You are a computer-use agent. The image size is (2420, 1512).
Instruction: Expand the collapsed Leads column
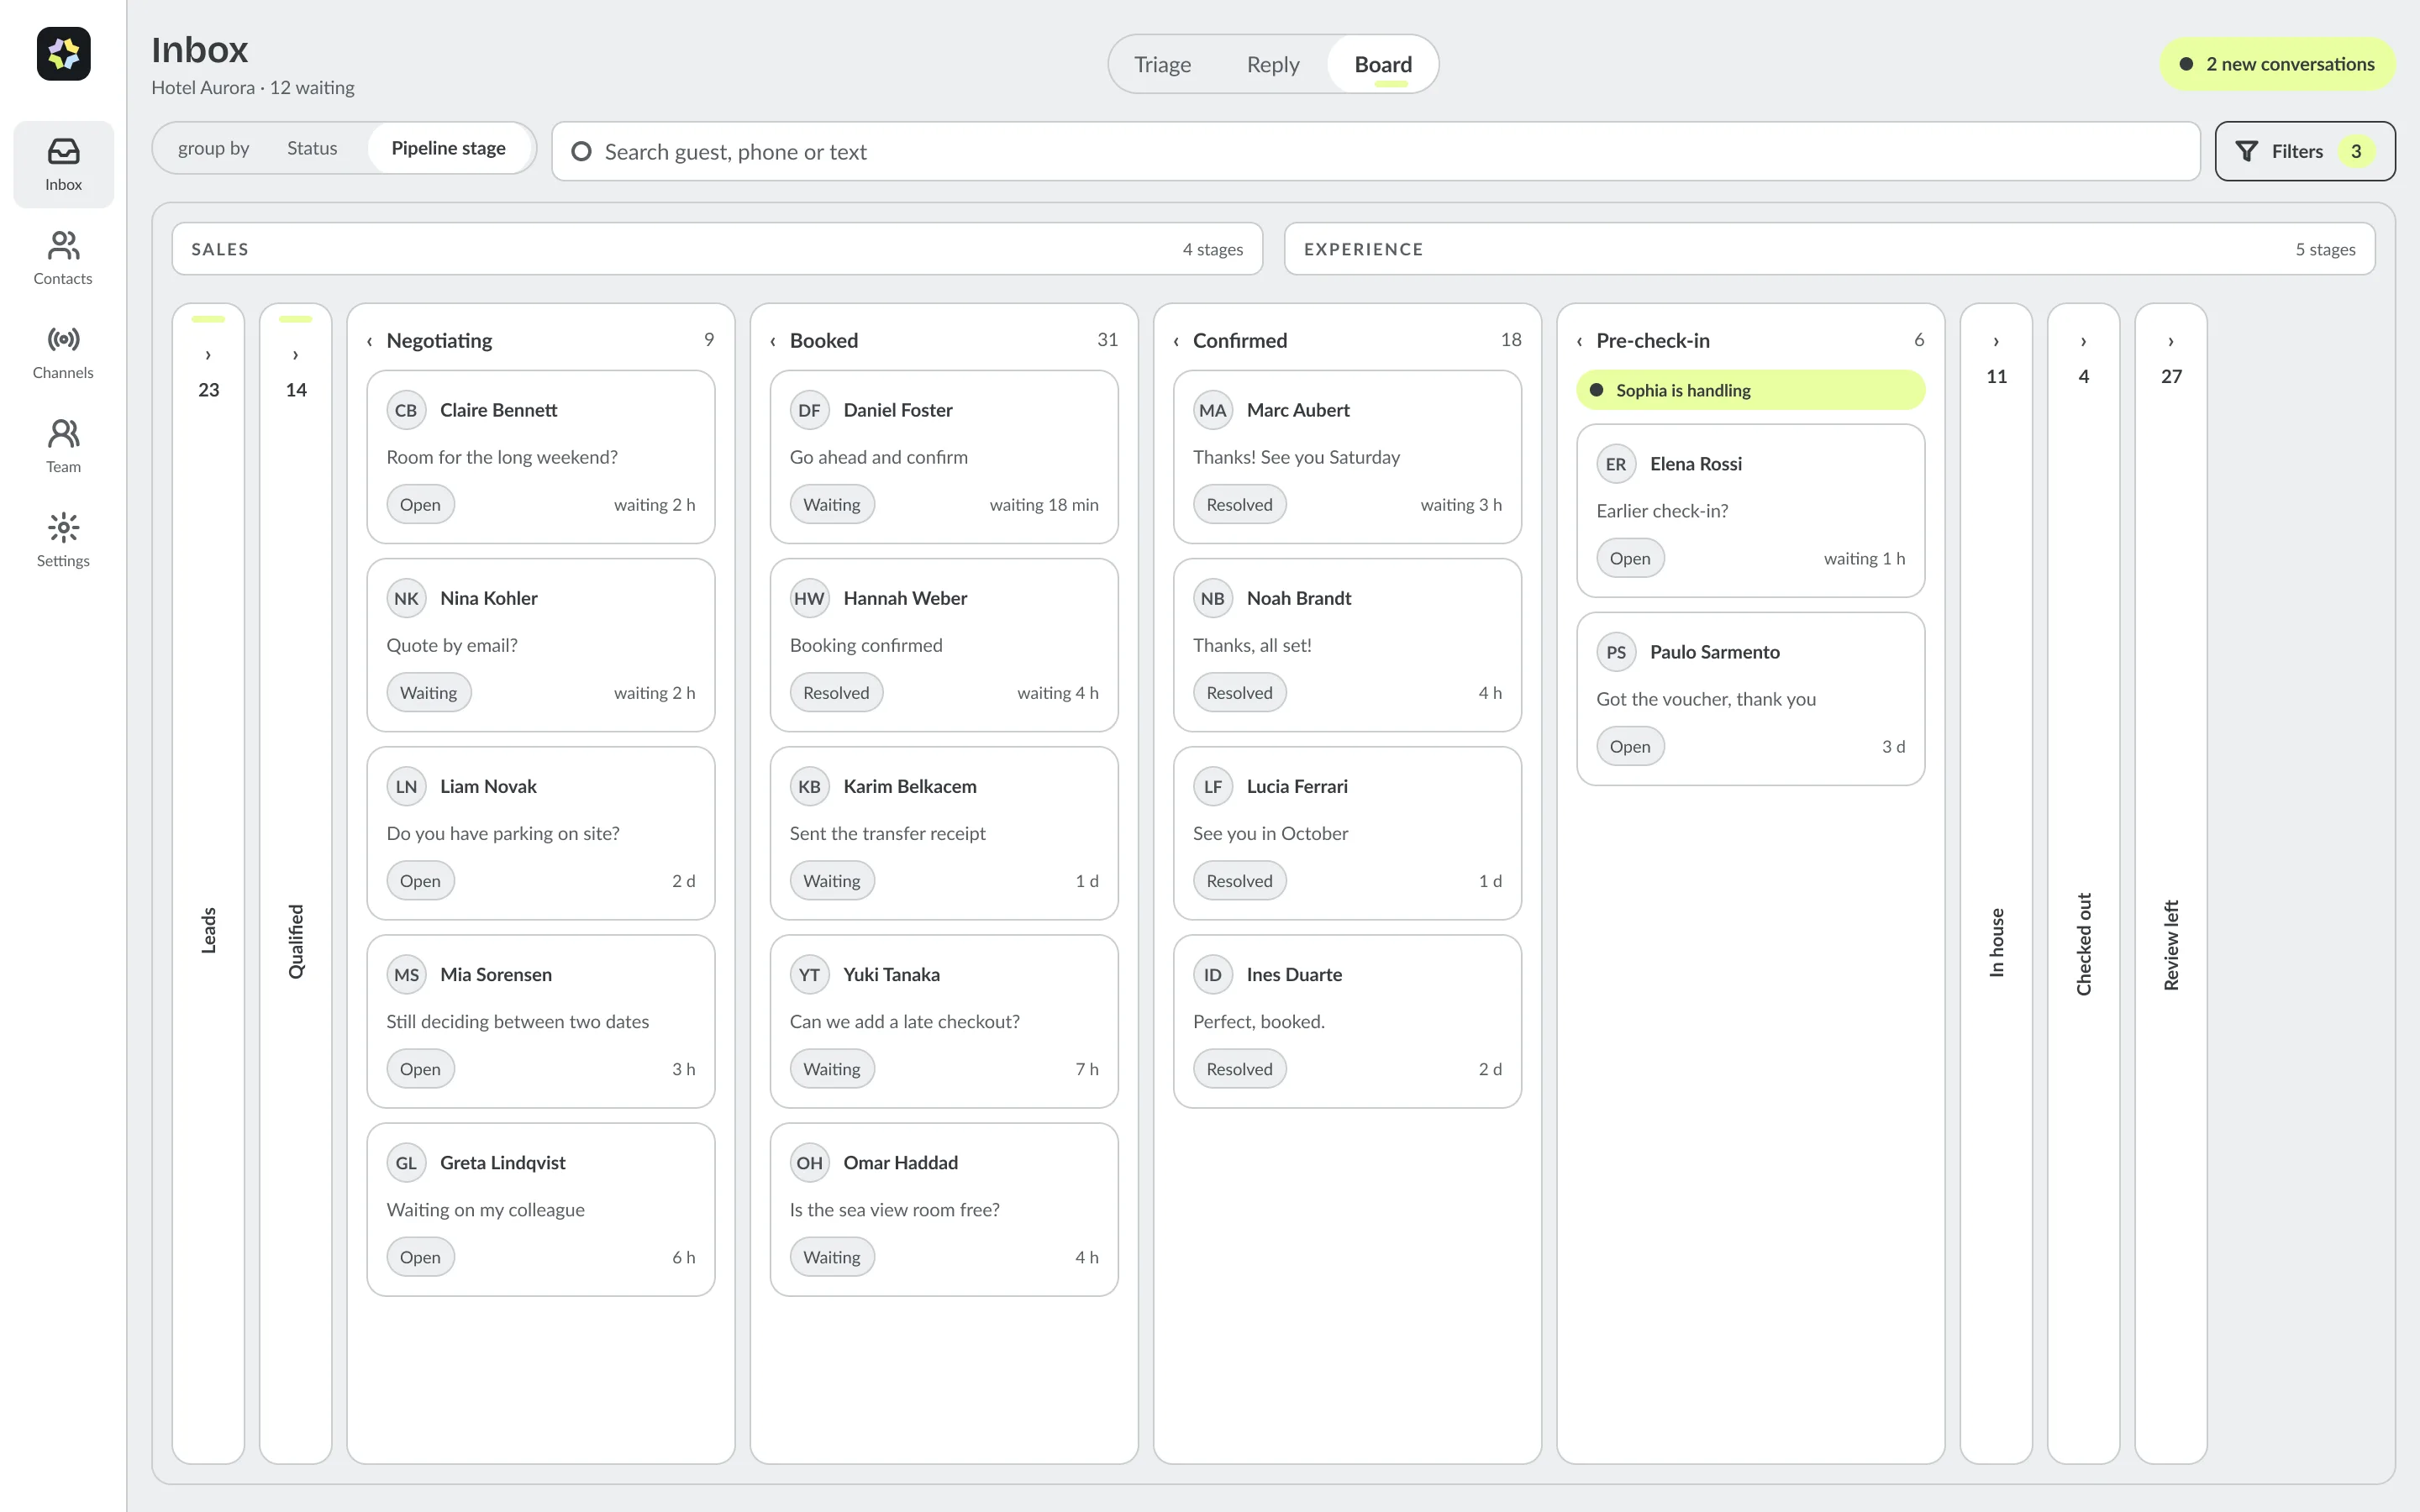coord(208,355)
